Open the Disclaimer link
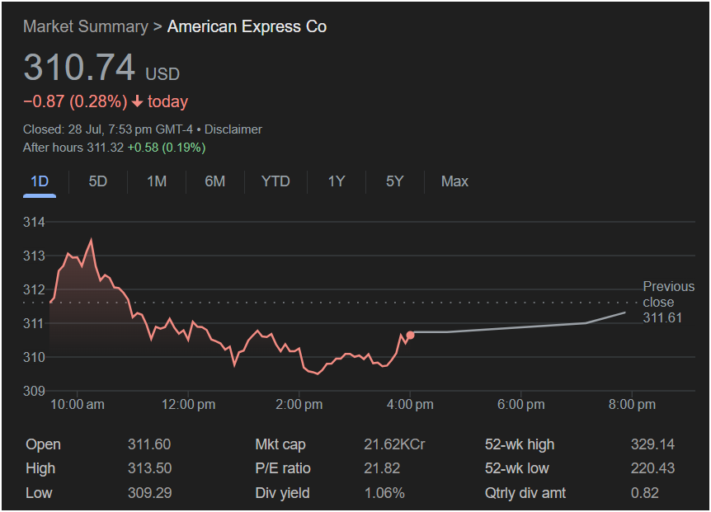The image size is (711, 512). coord(233,129)
